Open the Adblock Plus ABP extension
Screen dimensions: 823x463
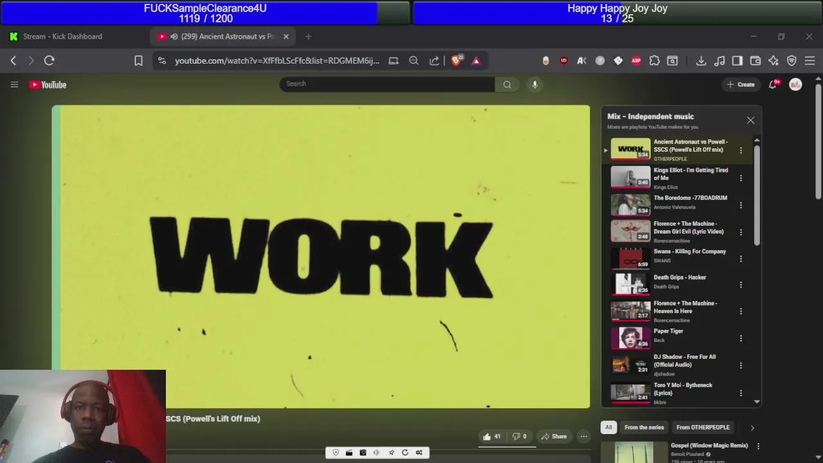pos(636,60)
